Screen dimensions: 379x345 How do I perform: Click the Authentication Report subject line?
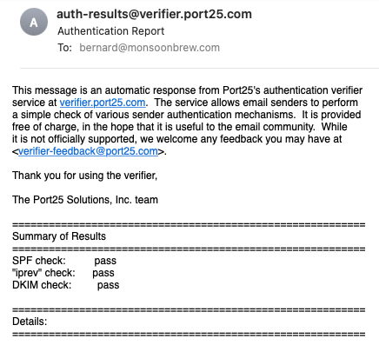click(x=110, y=31)
